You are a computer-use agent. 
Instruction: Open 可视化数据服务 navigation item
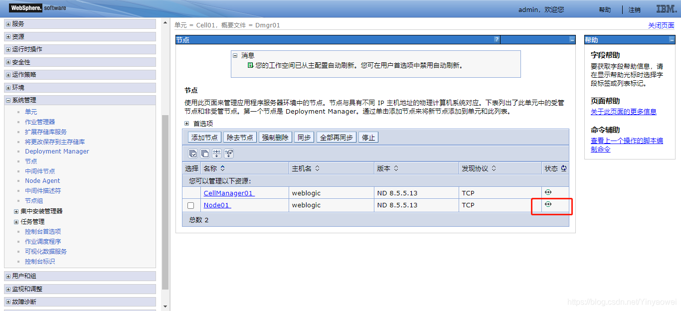(x=46, y=251)
